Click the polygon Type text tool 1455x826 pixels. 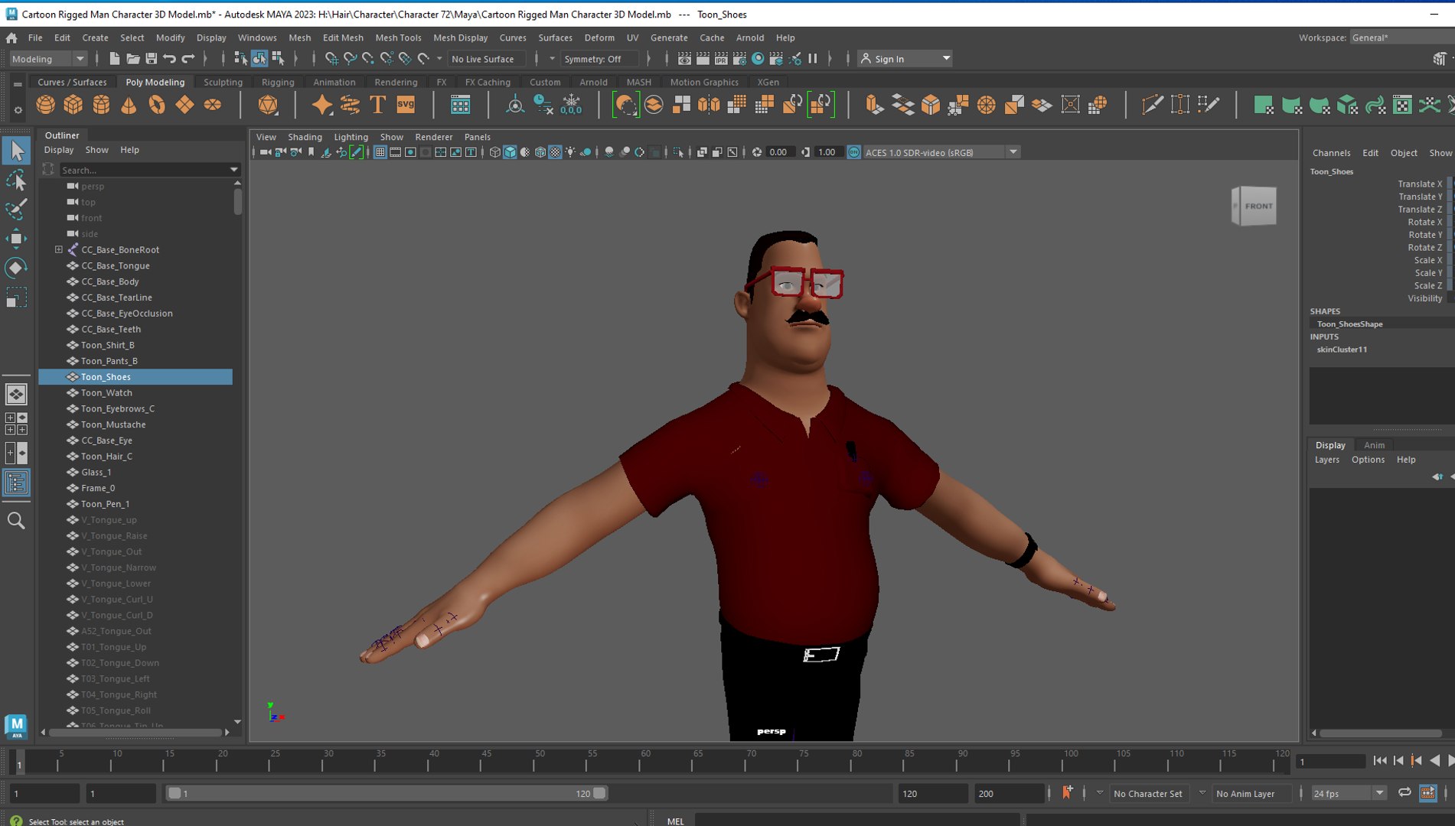pos(377,105)
